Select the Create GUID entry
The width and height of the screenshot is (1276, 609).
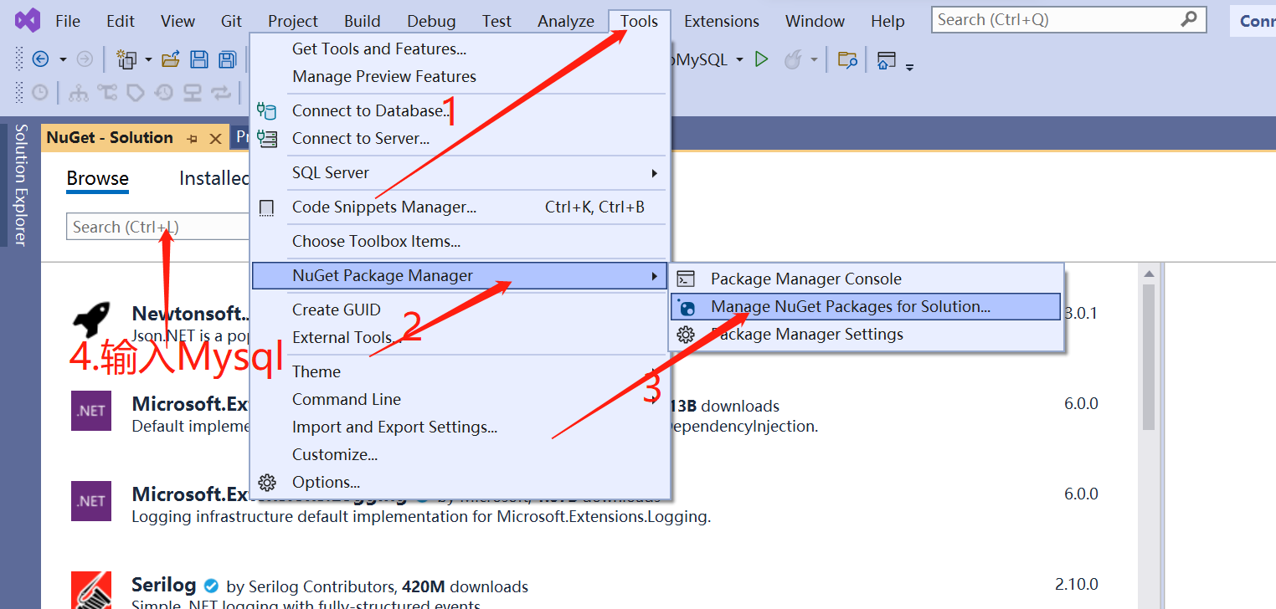pyautogui.click(x=460, y=310)
